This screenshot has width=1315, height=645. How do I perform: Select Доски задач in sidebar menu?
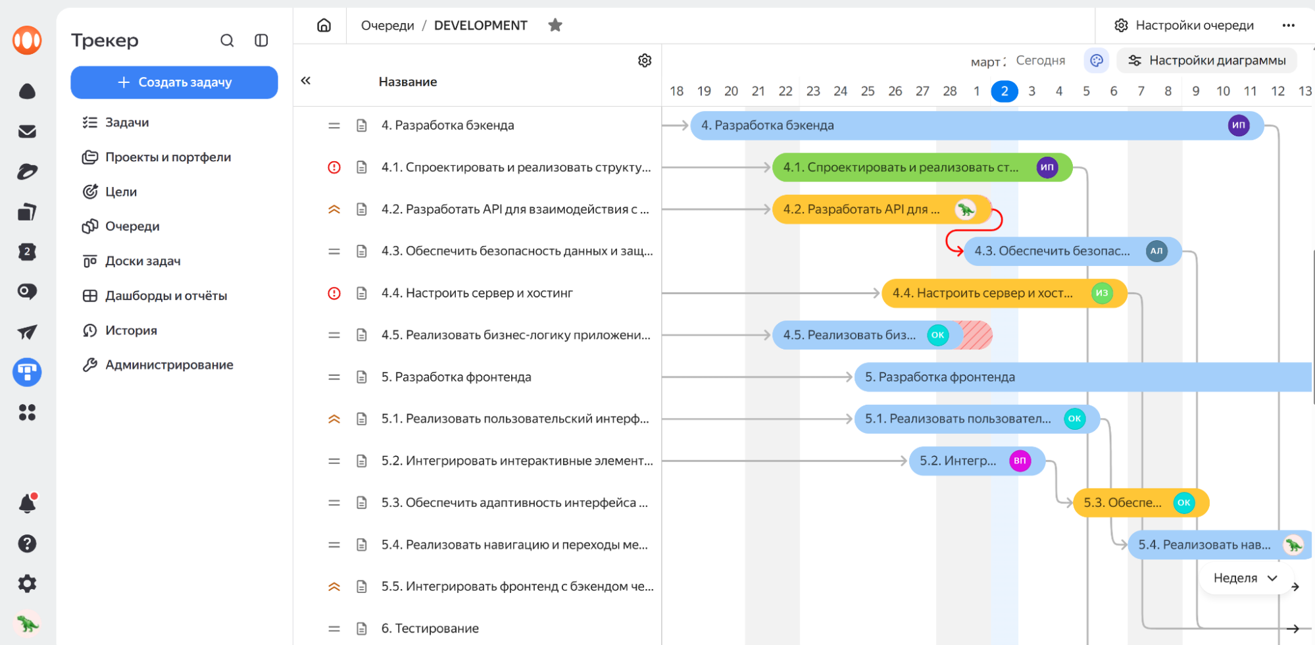tap(143, 261)
